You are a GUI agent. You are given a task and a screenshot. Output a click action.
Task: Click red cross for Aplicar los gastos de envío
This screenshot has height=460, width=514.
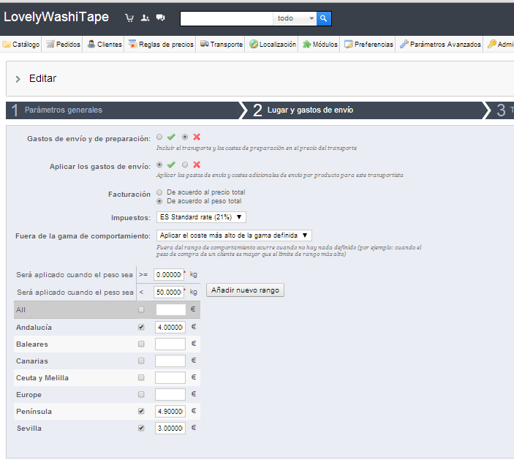pos(197,165)
